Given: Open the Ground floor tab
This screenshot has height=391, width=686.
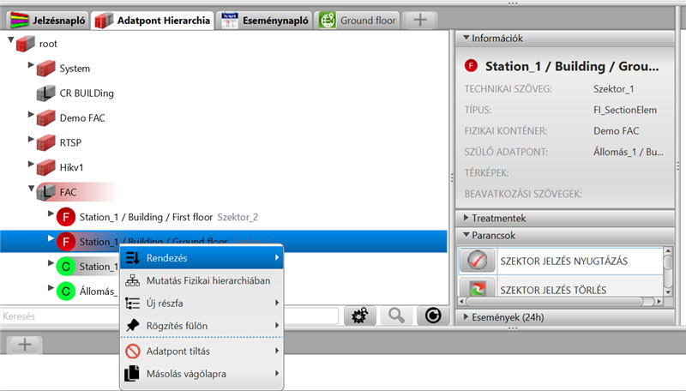Looking at the screenshot, I should pos(357,19).
